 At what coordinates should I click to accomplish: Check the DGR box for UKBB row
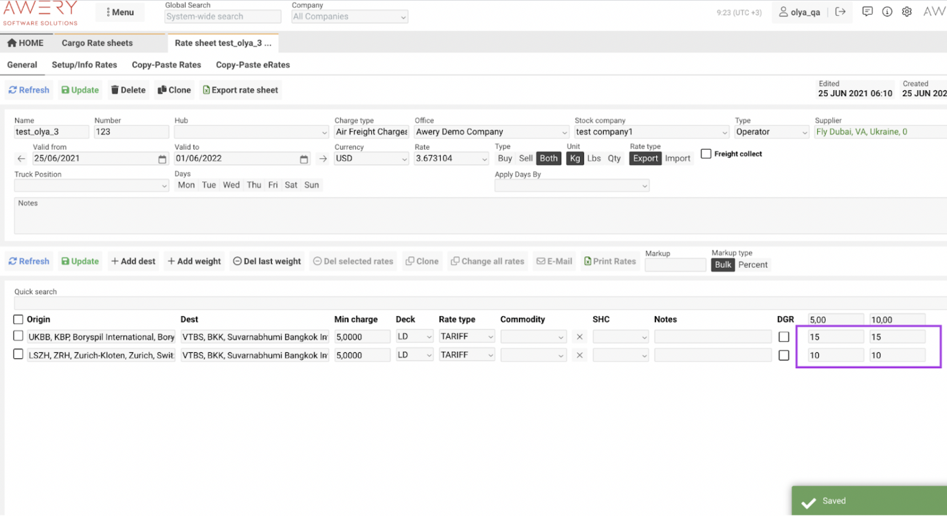tap(784, 336)
